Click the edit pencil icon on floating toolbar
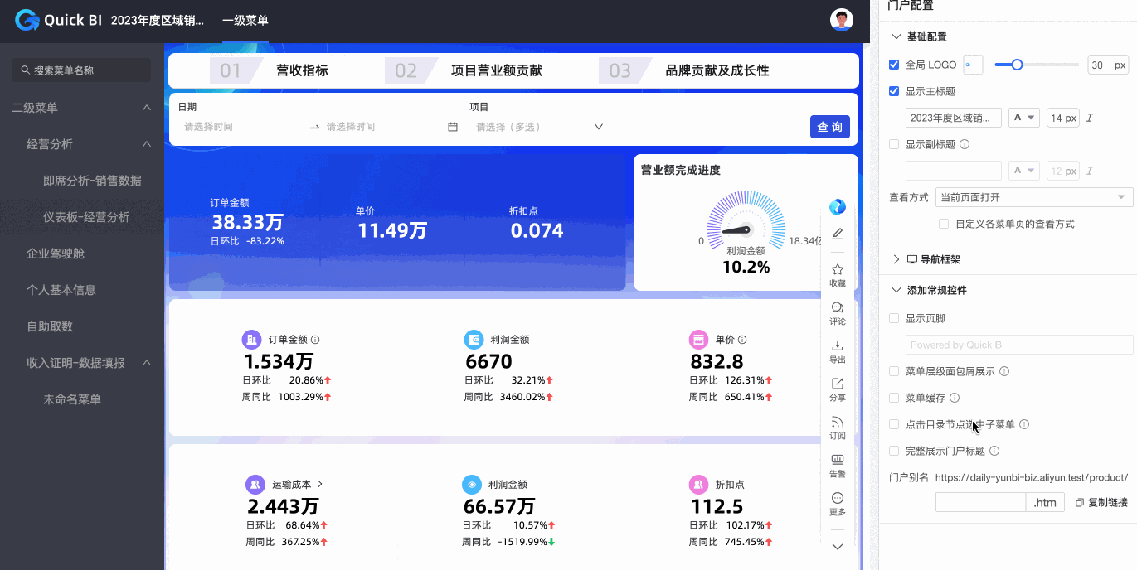 (x=838, y=234)
